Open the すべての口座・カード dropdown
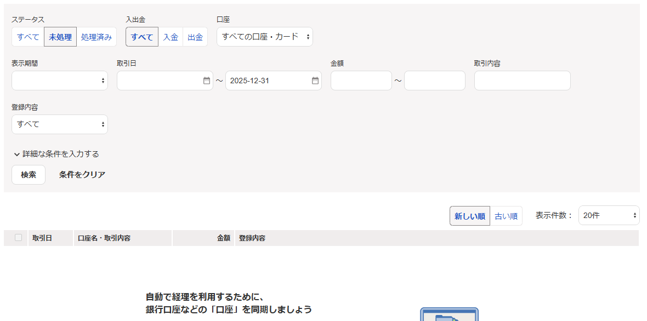Screen dimensions: 647x321 click(x=265, y=37)
